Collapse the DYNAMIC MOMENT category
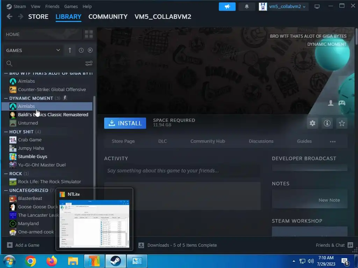 click(6, 98)
